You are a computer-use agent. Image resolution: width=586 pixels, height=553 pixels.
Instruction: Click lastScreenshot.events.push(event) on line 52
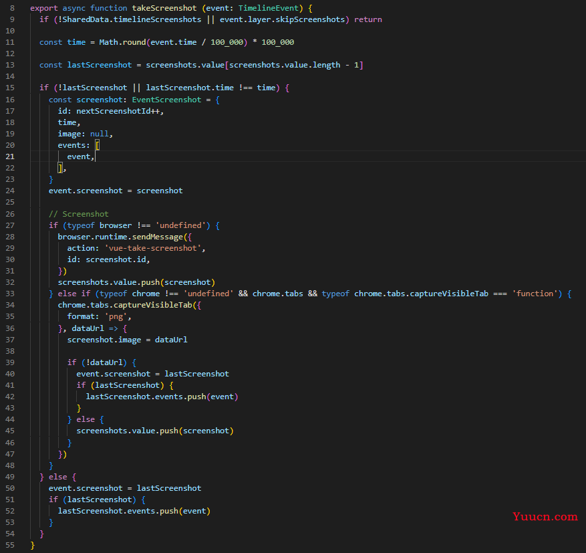pos(134,511)
